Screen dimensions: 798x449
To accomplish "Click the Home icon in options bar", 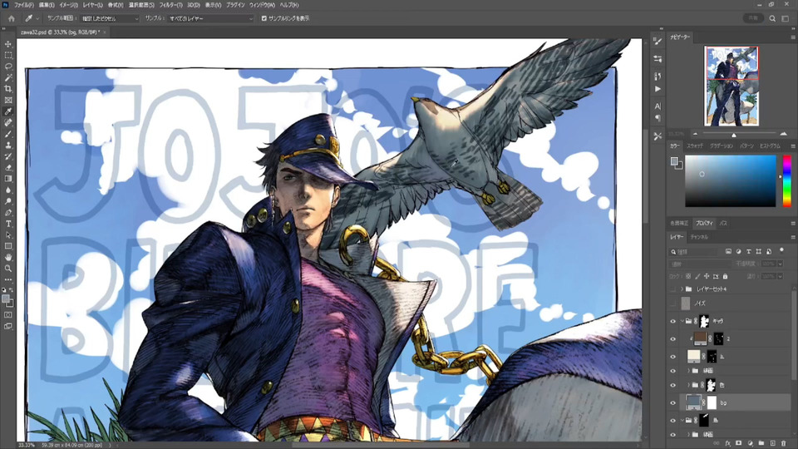I will [11, 18].
